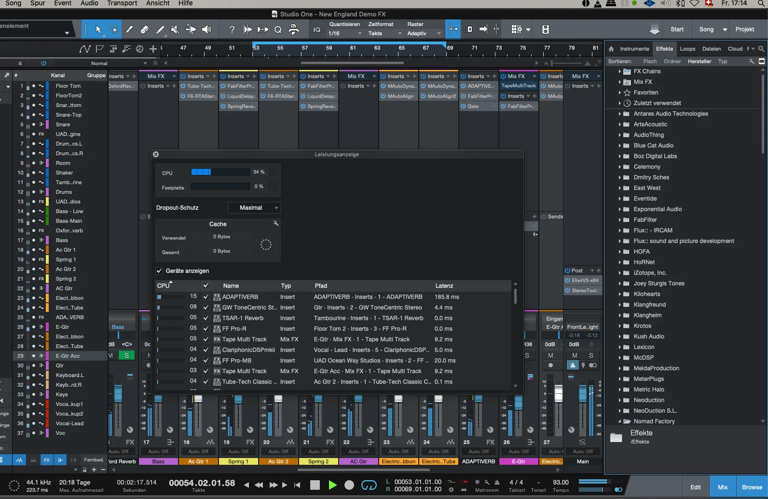Start playback with the green Play button
768x499 pixels.
(332, 485)
